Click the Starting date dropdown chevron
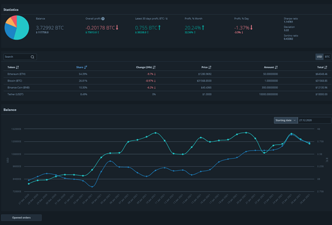Screen dimensions: 332x225 (x=294, y=120)
